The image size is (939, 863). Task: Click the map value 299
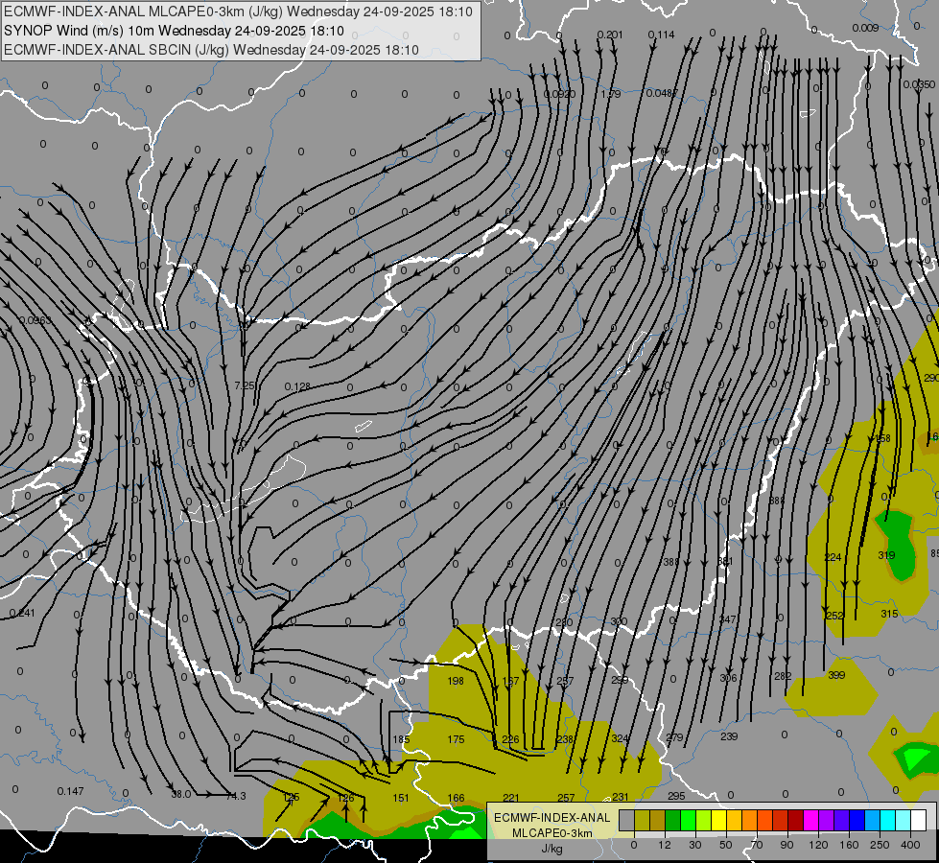[x=620, y=681]
